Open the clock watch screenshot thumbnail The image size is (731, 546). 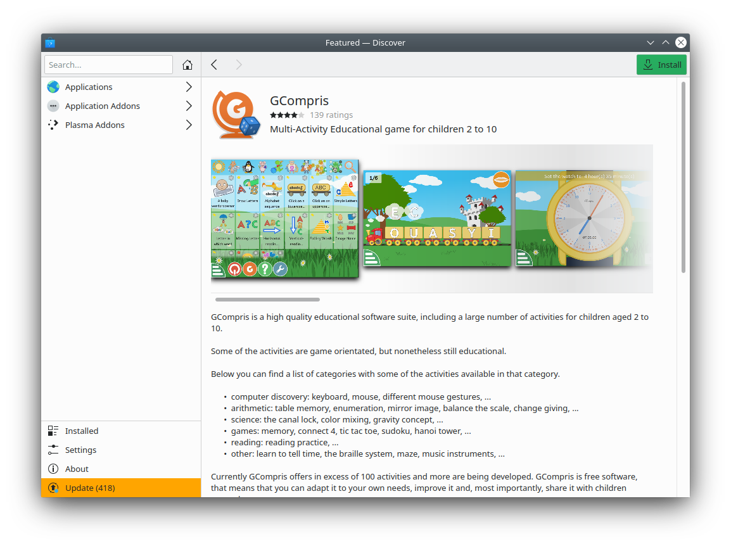(x=583, y=219)
